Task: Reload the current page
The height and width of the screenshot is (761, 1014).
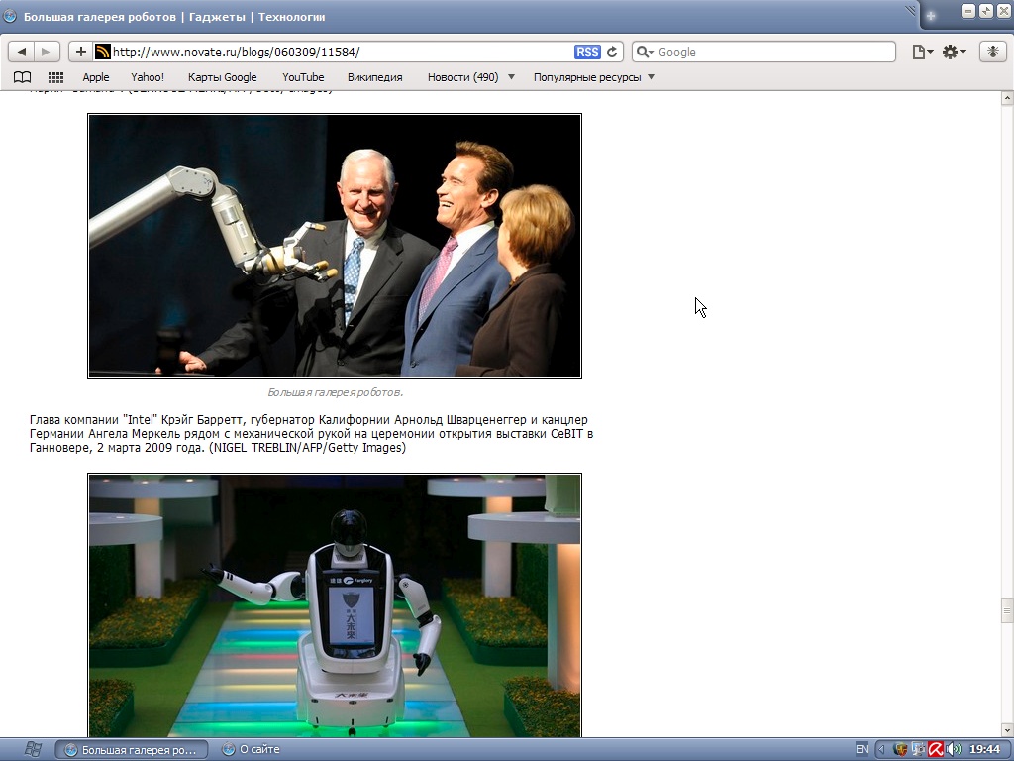Action: tap(612, 52)
